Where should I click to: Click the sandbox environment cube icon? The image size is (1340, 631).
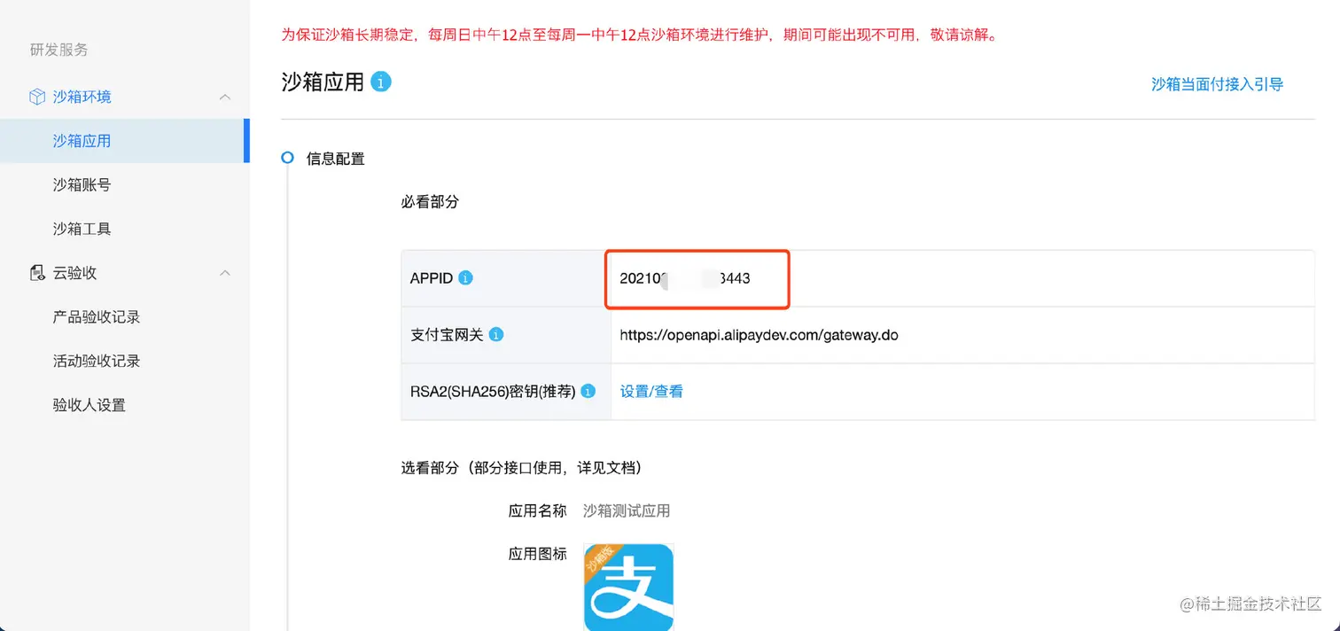point(37,97)
